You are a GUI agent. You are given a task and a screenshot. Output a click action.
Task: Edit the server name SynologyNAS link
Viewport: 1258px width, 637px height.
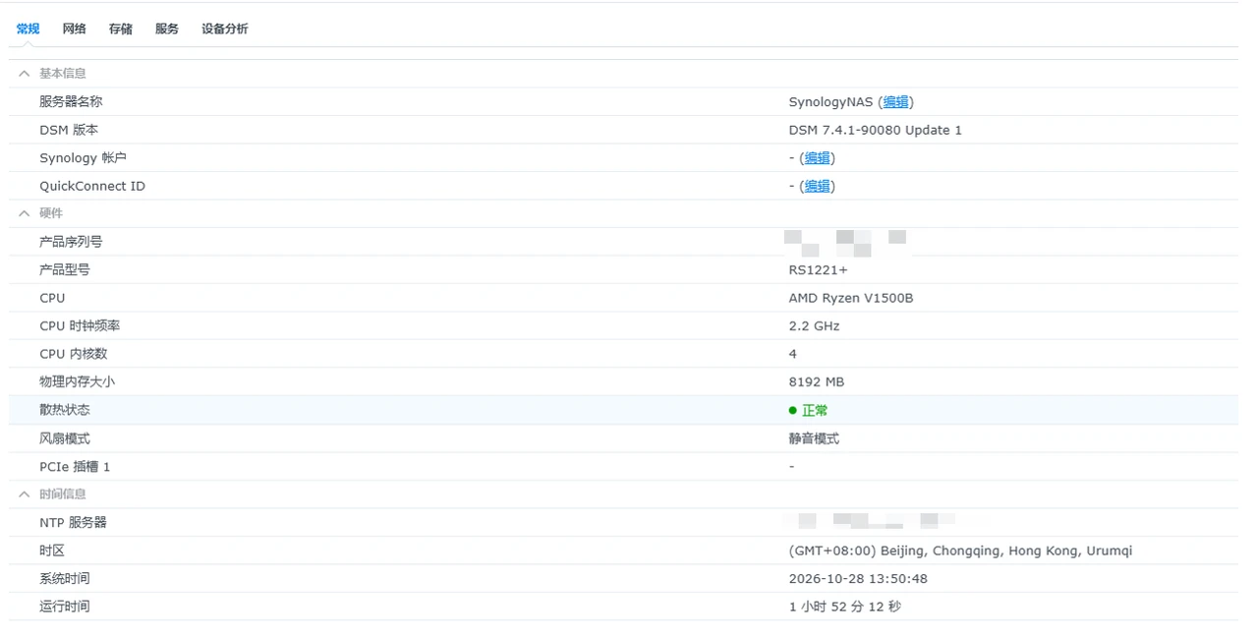[895, 102]
